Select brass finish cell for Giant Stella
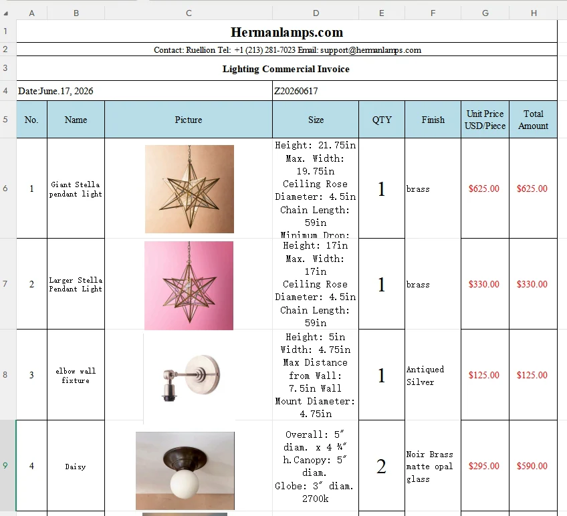Screen dimensions: 567x516 [433, 188]
